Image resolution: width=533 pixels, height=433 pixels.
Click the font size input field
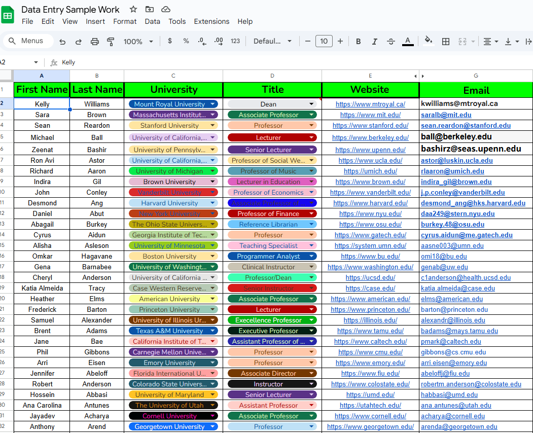click(324, 41)
